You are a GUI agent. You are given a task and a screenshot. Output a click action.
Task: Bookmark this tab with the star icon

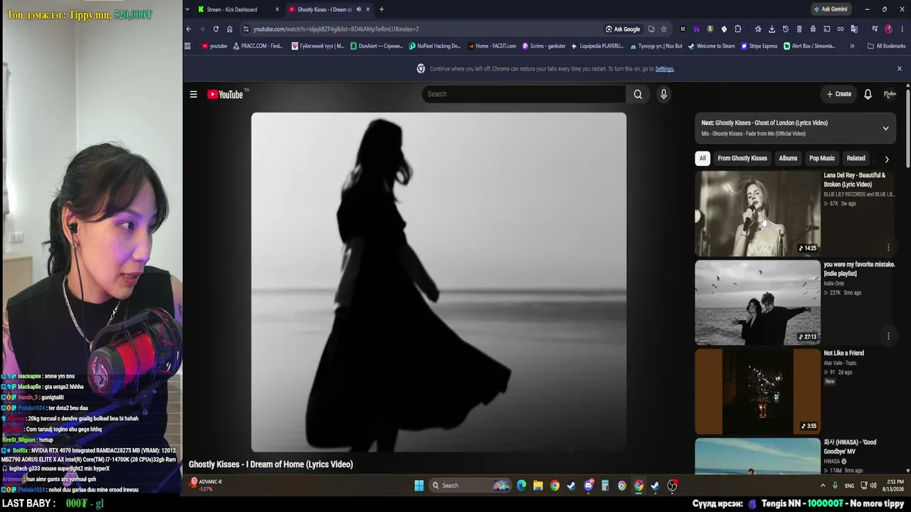[x=663, y=29]
